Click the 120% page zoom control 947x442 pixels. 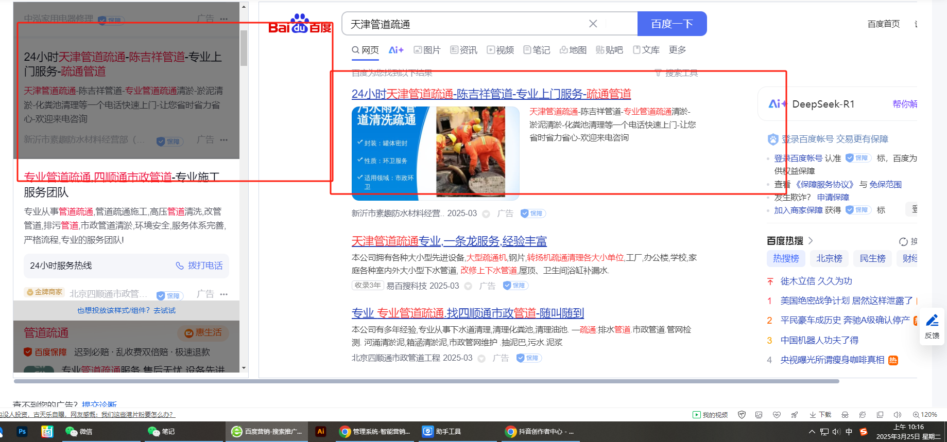tap(925, 415)
